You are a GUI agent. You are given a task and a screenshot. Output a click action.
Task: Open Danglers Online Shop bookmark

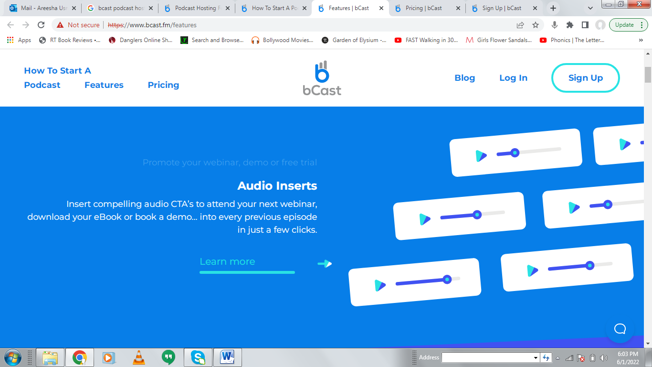point(141,40)
